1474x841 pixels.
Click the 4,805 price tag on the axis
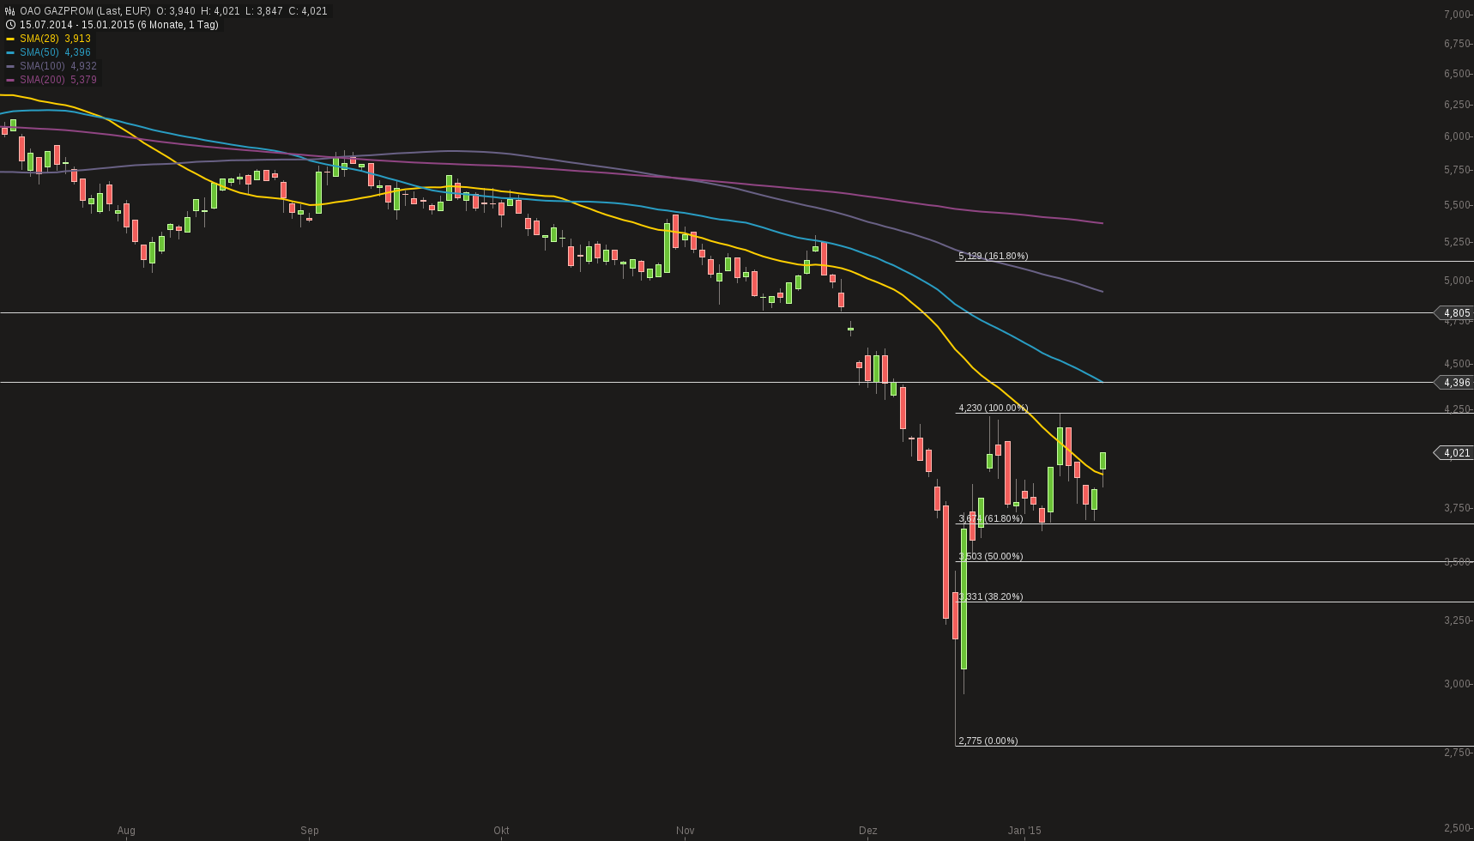(1455, 313)
